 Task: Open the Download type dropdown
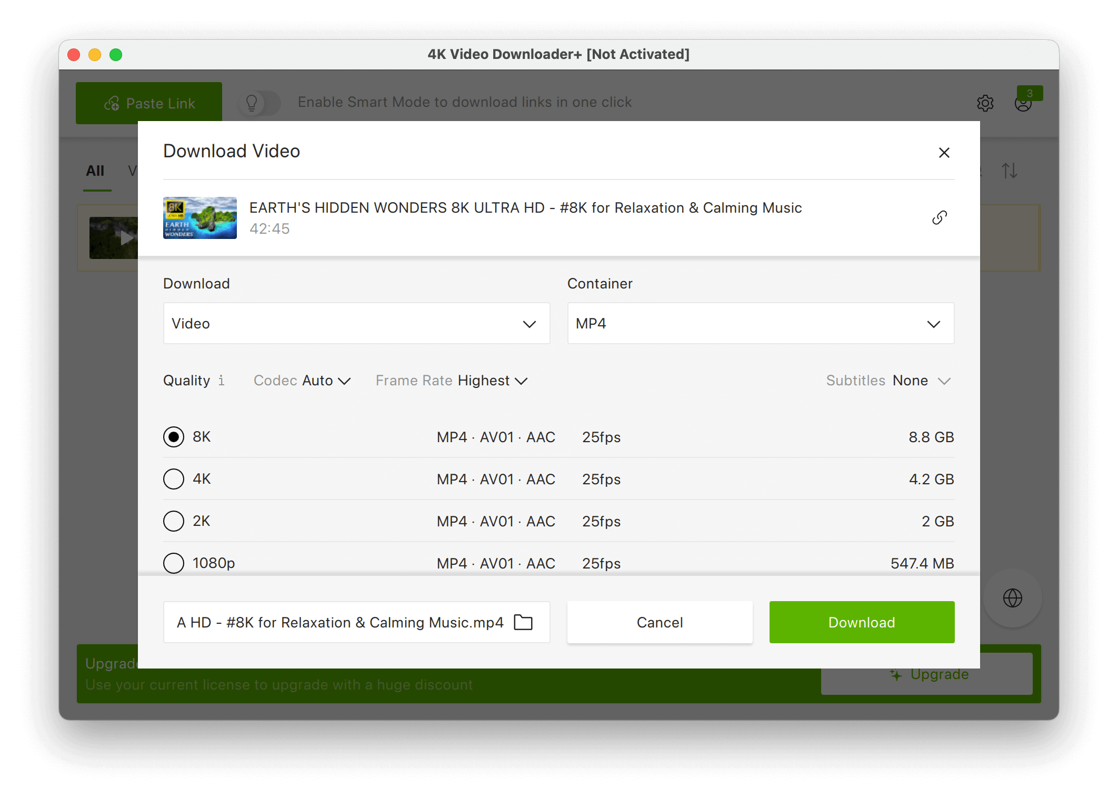point(356,323)
